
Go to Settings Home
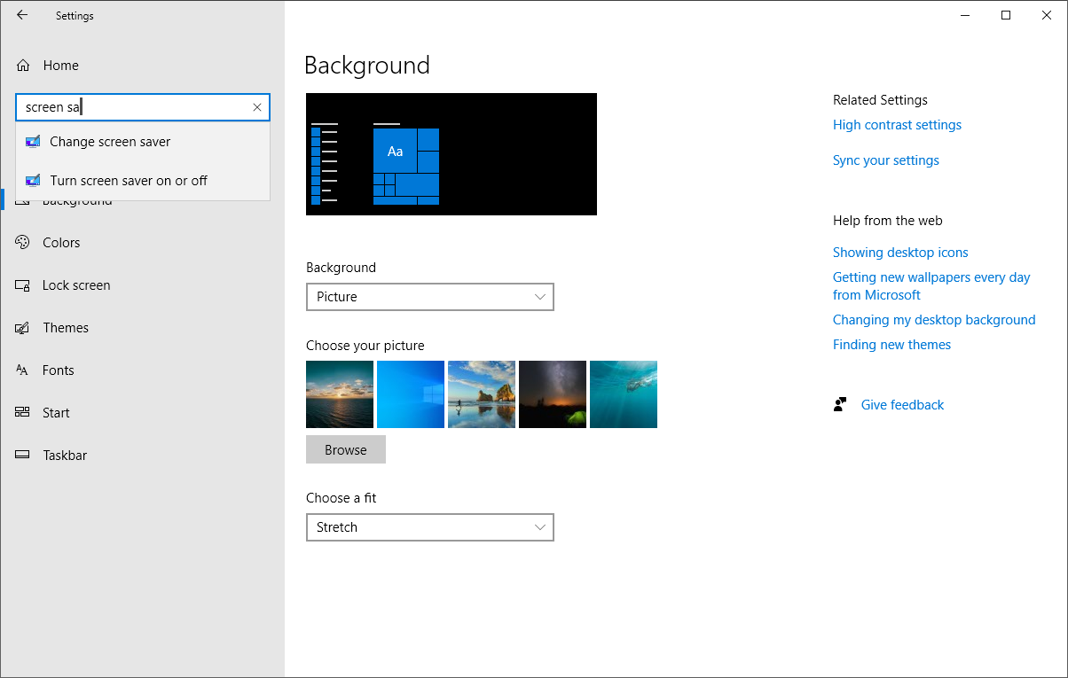(60, 65)
